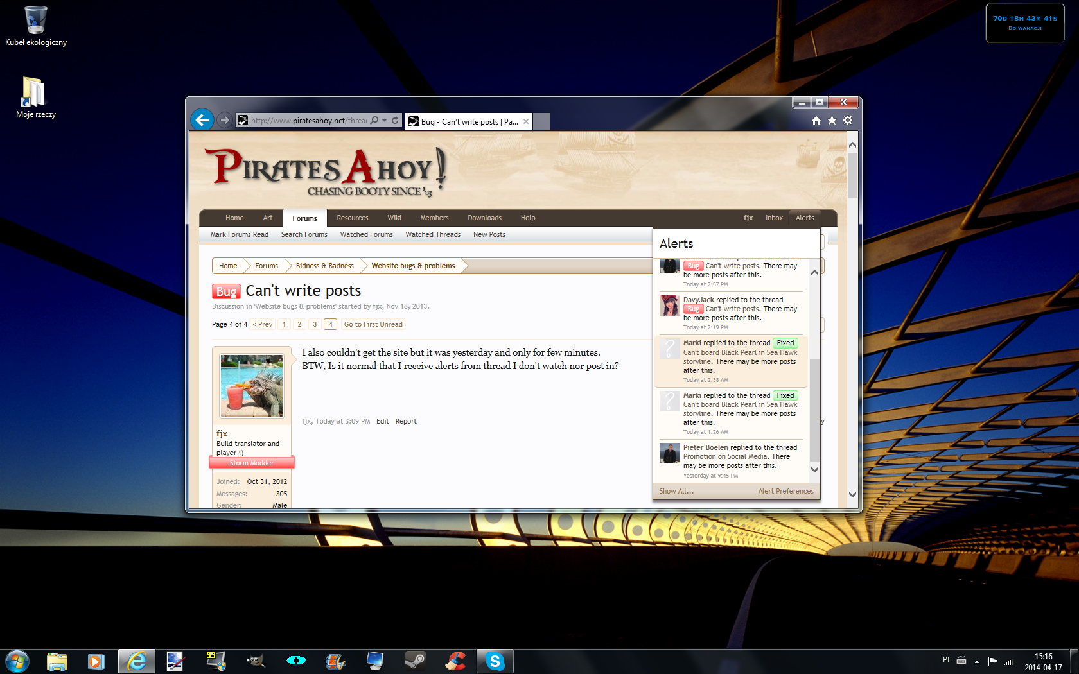Open the Resources navigation tab

(353, 218)
